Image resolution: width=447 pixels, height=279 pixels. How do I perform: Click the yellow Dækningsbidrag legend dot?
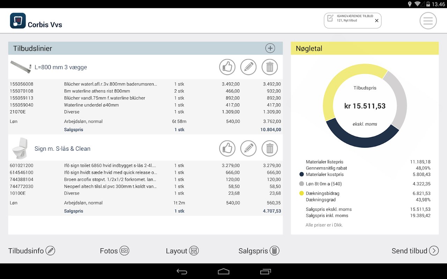coord(301,193)
